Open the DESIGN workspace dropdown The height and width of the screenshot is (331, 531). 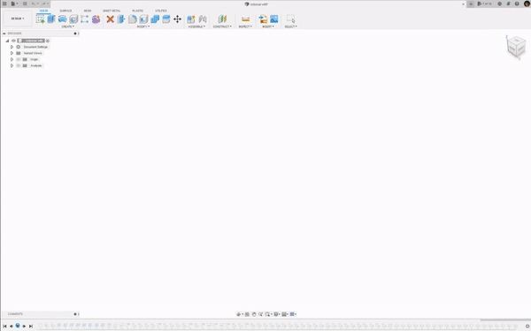[18, 19]
